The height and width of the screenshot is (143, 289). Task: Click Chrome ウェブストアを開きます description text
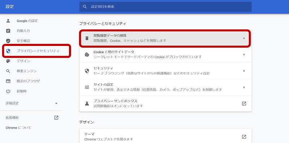(109, 139)
